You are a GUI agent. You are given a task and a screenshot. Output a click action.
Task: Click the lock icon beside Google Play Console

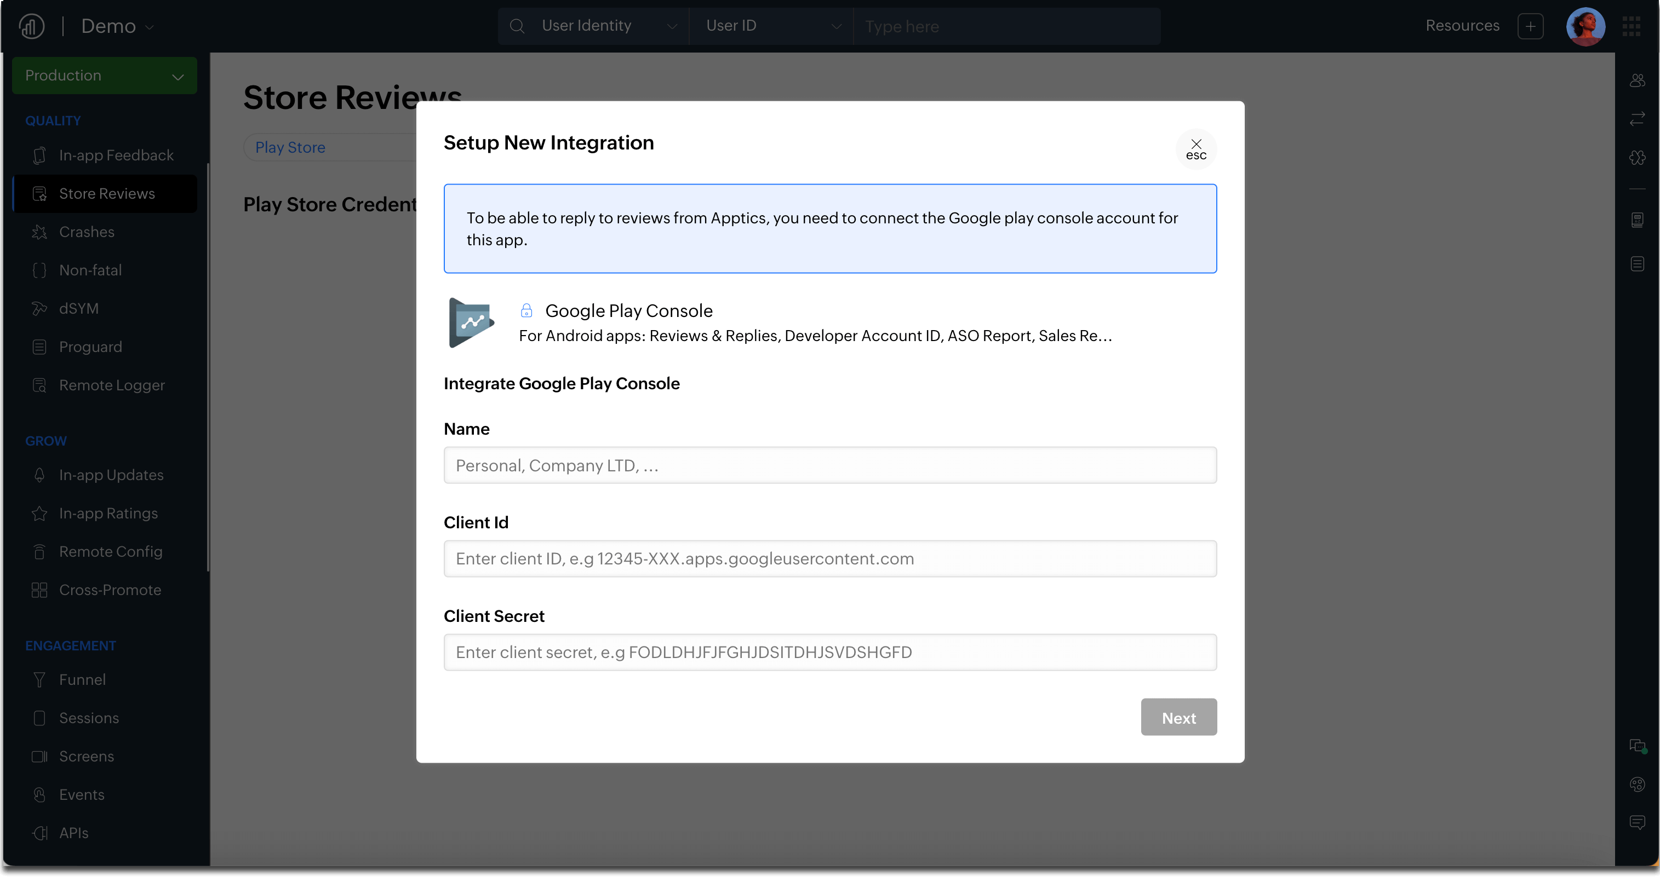[x=526, y=311]
